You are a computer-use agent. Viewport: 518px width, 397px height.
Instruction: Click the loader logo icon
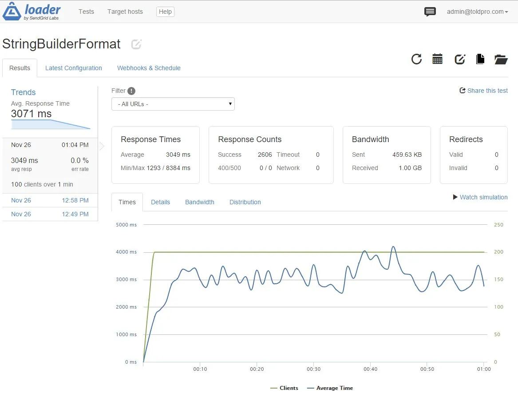(12, 12)
